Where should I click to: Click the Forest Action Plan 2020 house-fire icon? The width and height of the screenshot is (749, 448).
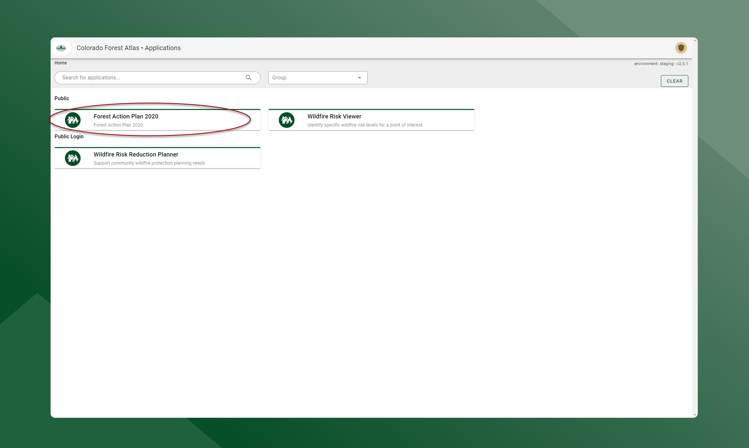[x=73, y=120]
